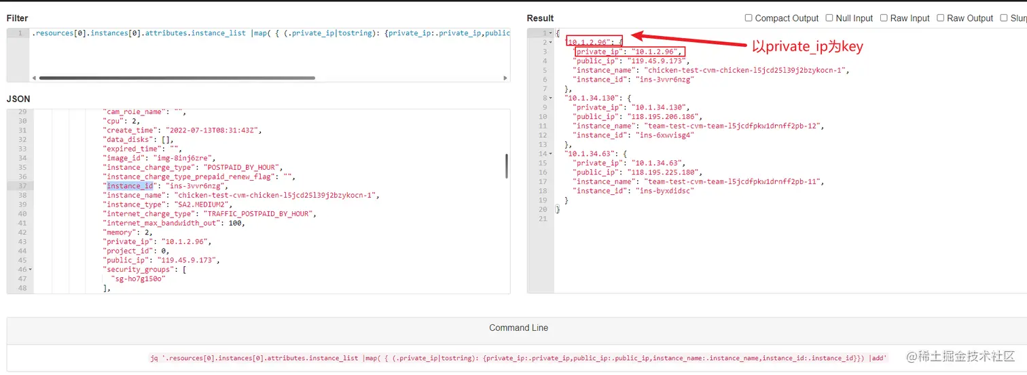Image resolution: width=1027 pixels, height=375 pixels.
Task: Click the JSON panel vertical scrollbar thumb
Action: tap(505, 166)
